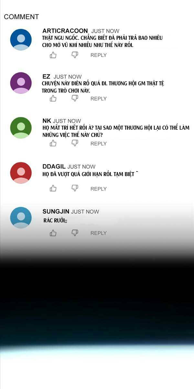Like NK's comment

(x=53, y=143)
